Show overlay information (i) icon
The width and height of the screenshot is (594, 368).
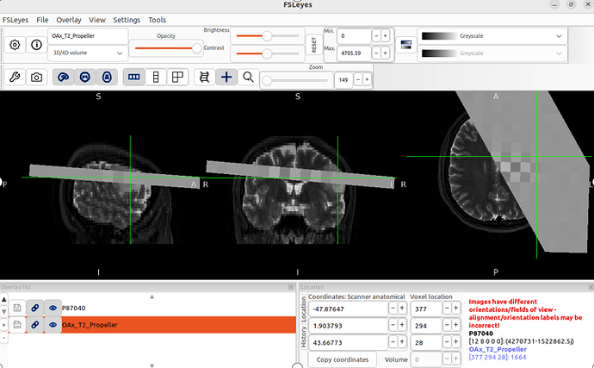pyautogui.click(x=36, y=45)
